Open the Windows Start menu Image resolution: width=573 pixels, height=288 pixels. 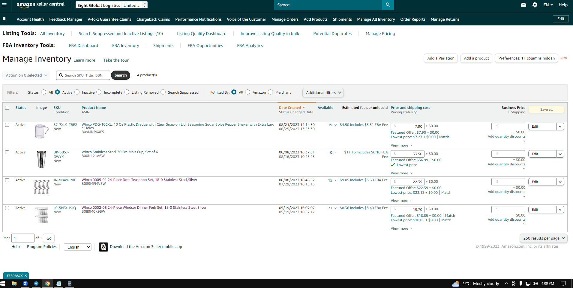(3, 284)
